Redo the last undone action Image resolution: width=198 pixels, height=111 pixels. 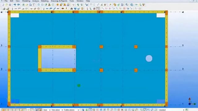point(19,5)
